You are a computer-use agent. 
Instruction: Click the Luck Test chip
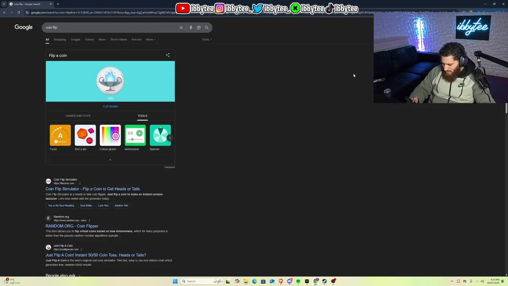[103, 205]
